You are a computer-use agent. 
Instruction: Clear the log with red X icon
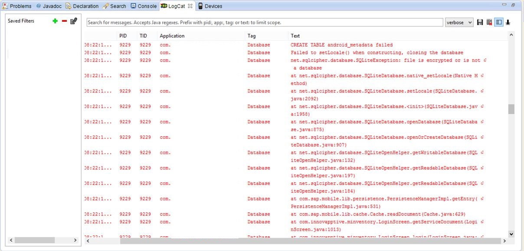click(x=489, y=22)
